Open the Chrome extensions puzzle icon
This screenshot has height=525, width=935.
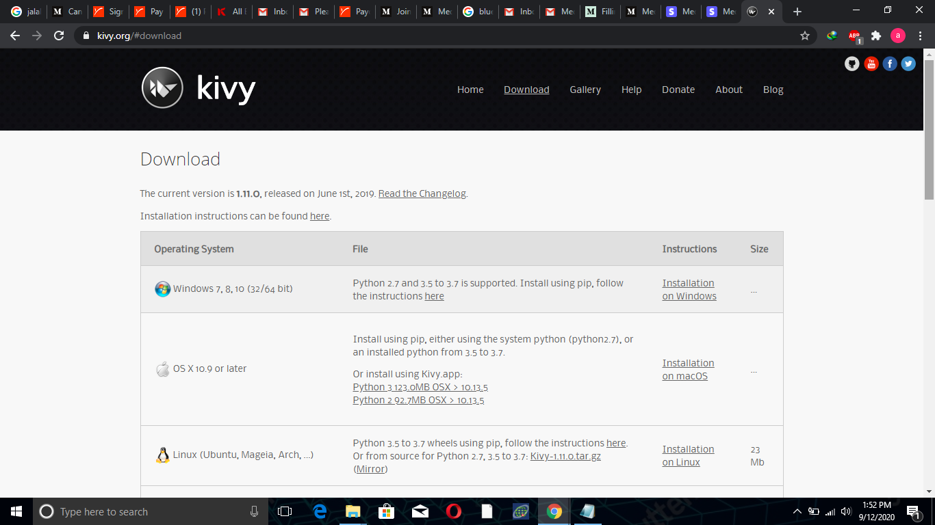pyautogui.click(x=876, y=36)
